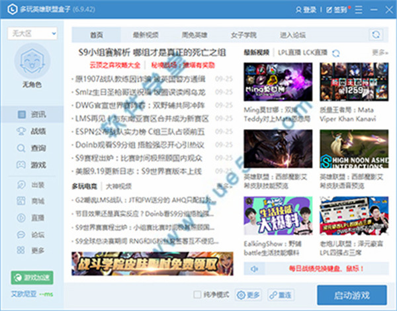397x311 pixels.
Task: Open news about Smlz生日
Action: (140, 92)
